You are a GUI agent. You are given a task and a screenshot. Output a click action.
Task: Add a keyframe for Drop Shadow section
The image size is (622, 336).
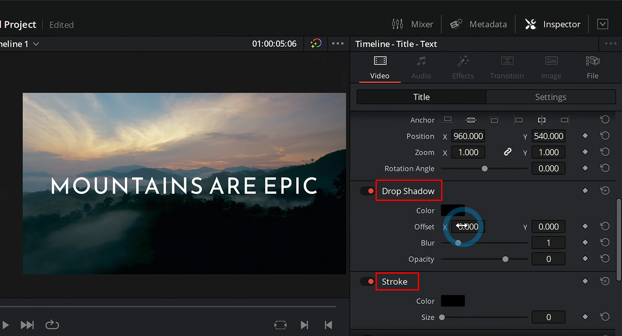coord(585,191)
